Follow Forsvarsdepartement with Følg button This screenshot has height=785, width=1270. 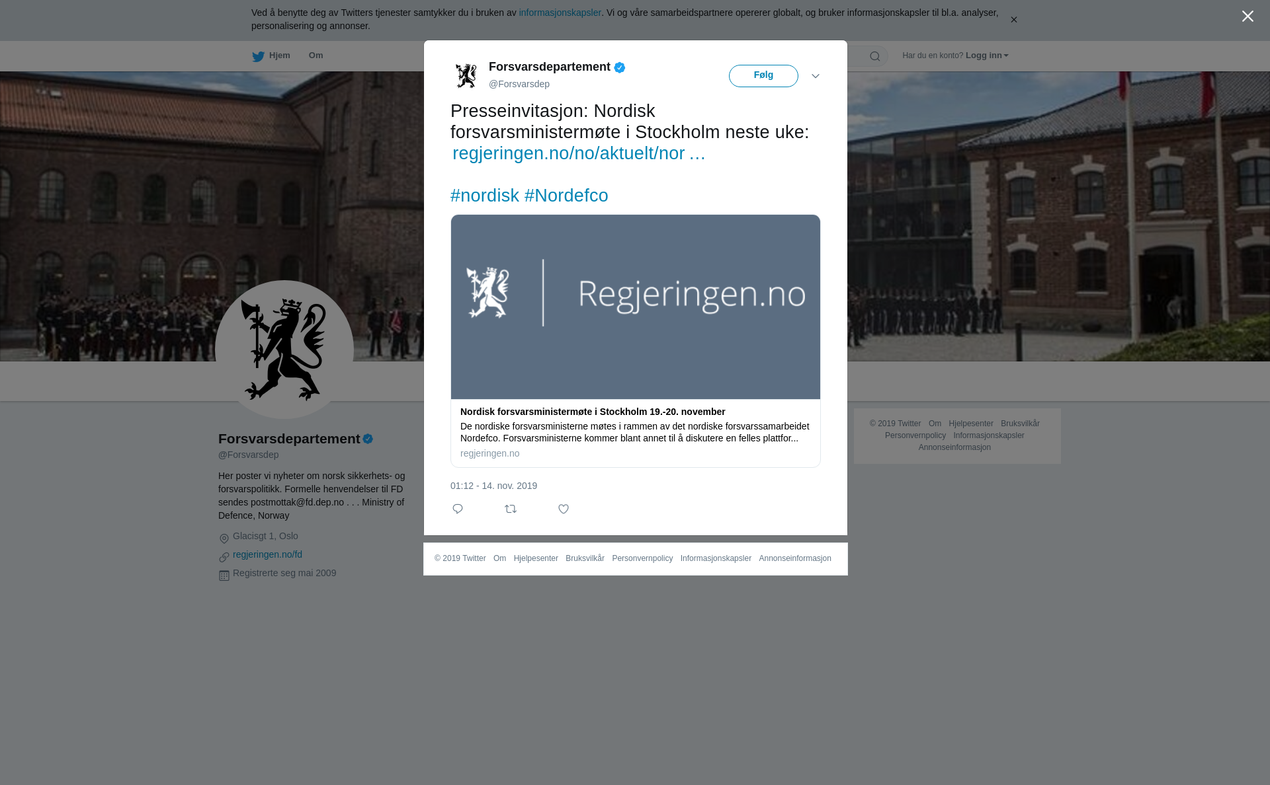click(x=763, y=76)
